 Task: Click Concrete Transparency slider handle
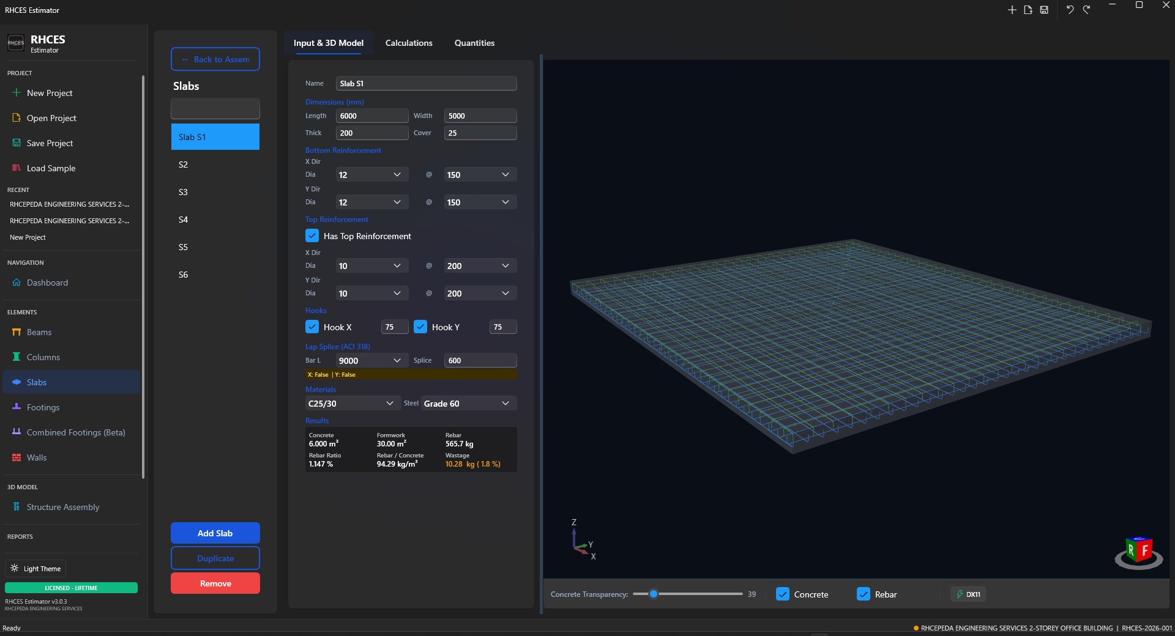click(654, 594)
